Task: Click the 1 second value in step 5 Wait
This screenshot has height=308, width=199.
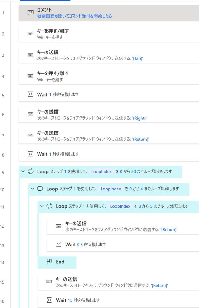Action: (50, 94)
